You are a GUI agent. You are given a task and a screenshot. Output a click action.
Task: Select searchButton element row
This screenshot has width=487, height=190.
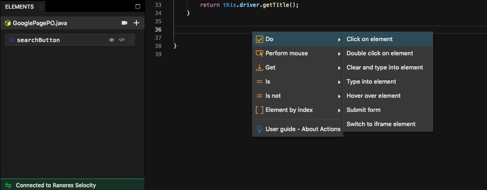pos(70,40)
